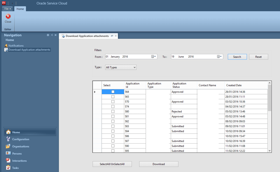The image size is (280, 172).
Task: Enable the checkbox for application 595
Action: click(x=113, y=151)
